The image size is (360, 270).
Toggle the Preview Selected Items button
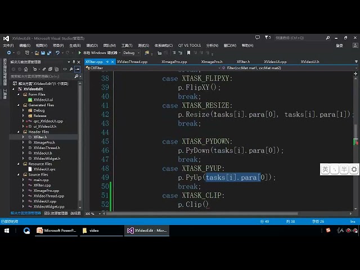pos(78,69)
